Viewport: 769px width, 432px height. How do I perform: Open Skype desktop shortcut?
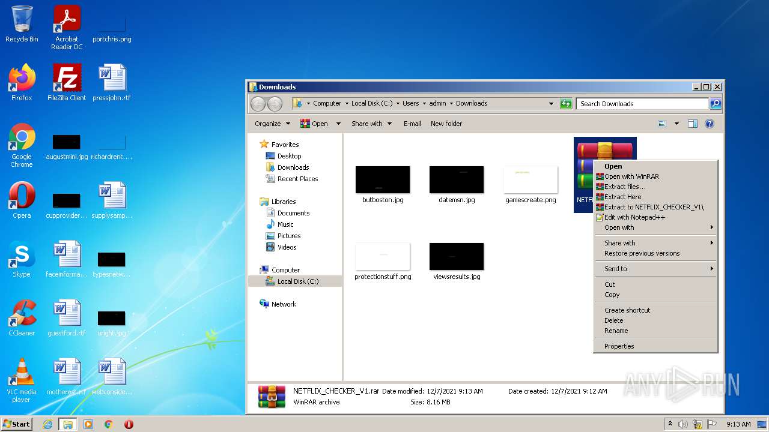(22, 259)
